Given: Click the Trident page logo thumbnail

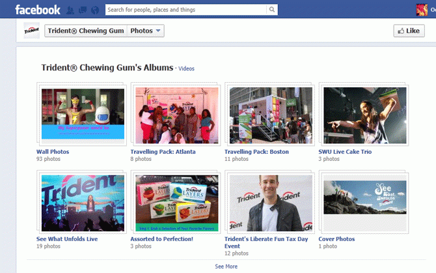Looking at the screenshot, I should click(31, 31).
